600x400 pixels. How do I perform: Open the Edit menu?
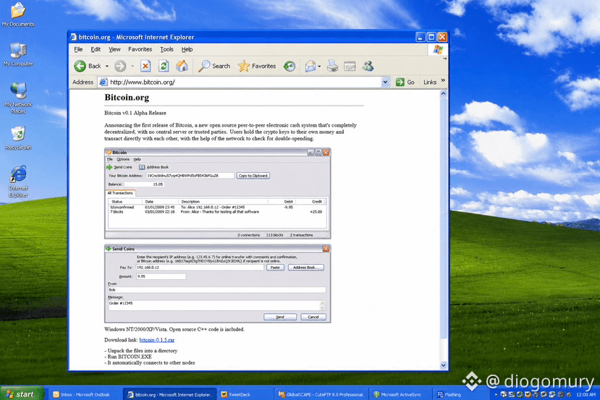[x=96, y=49]
